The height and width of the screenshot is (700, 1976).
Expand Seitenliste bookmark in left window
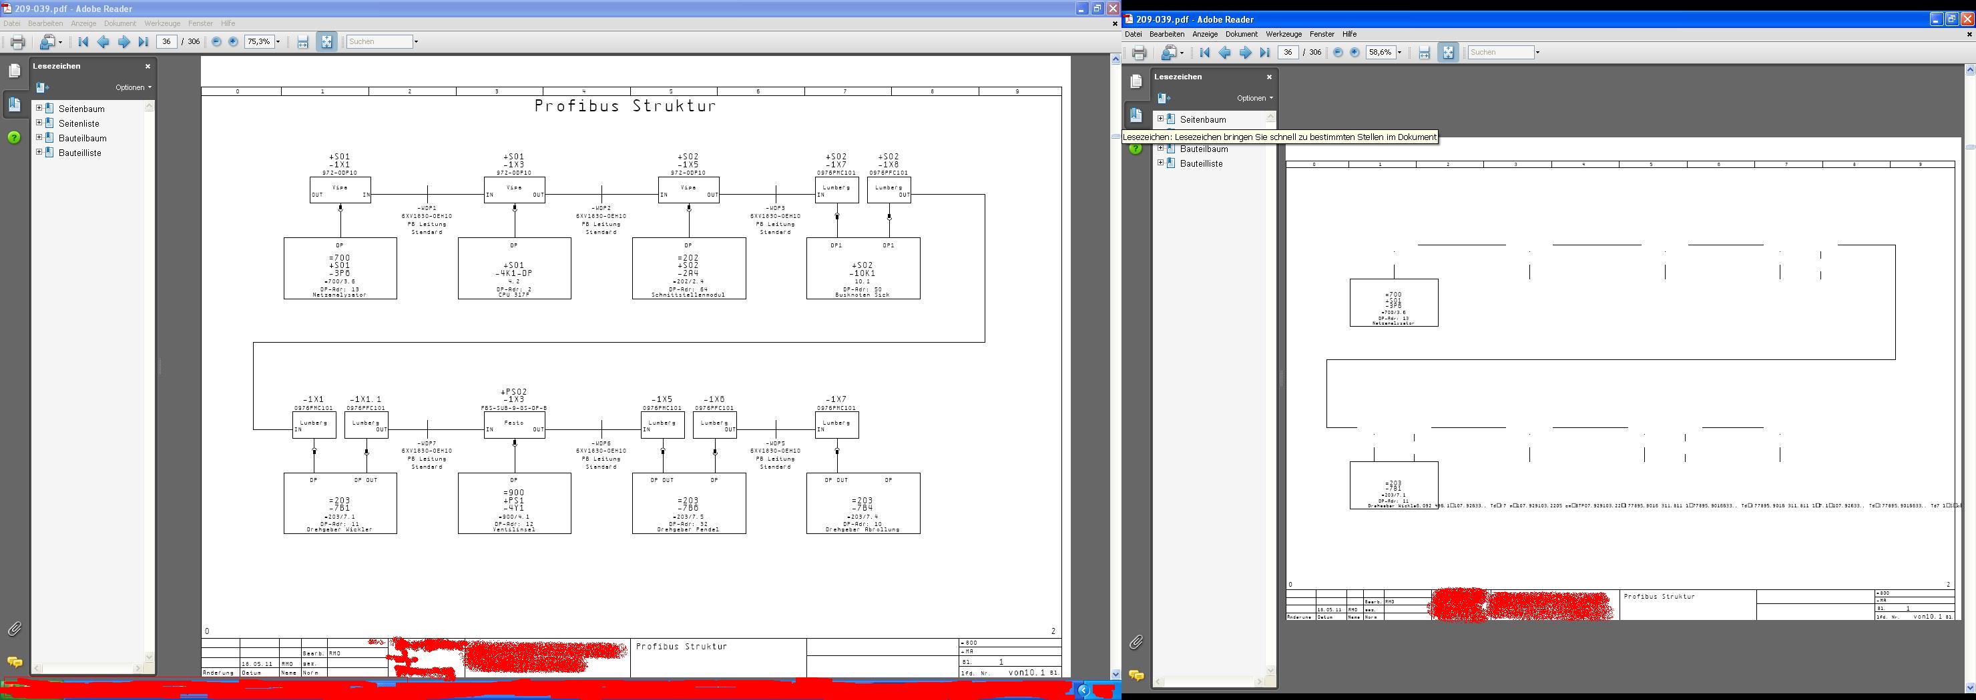coord(39,123)
